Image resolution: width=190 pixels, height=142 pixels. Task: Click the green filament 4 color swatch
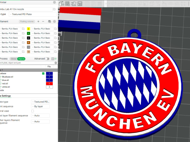tap(28, 33)
